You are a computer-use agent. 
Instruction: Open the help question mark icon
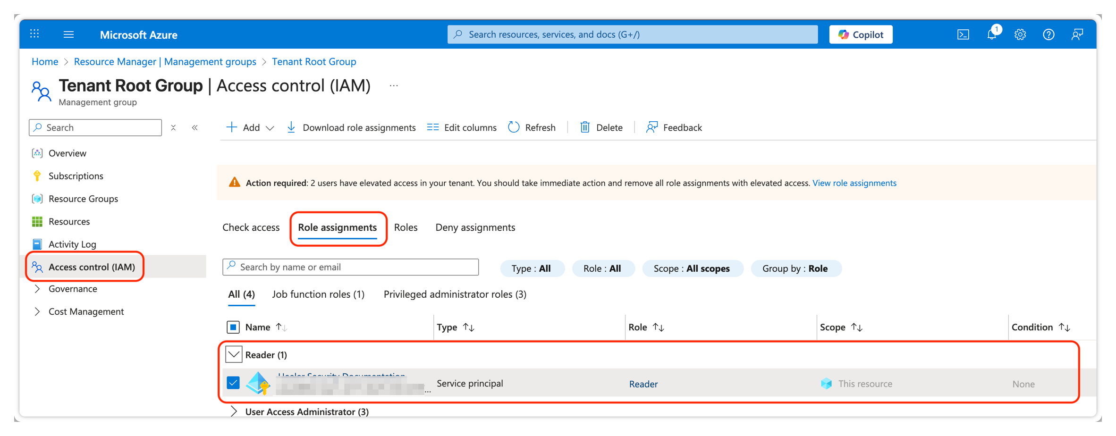pyautogui.click(x=1048, y=34)
